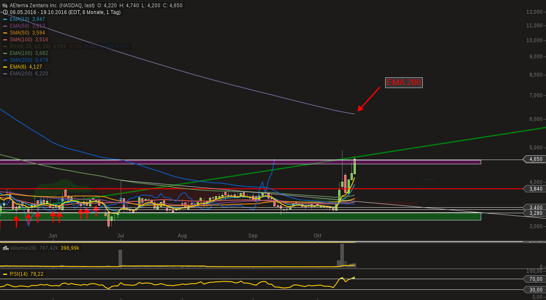The image size is (546, 300).
Task: Click the red arrow pointing to the EMA 200 line
Action: (x=369, y=99)
